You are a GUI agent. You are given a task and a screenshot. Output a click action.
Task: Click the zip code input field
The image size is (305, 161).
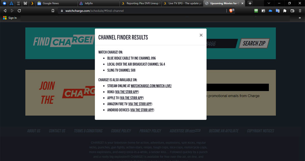pos(222,44)
